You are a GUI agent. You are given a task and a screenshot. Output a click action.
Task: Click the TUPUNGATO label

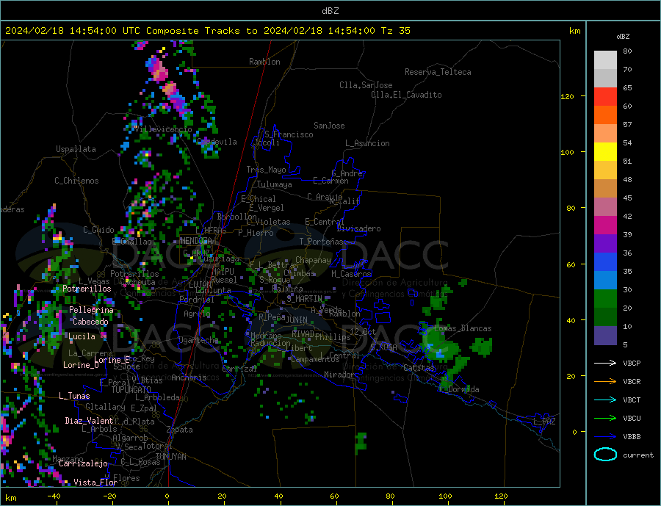tap(131, 390)
